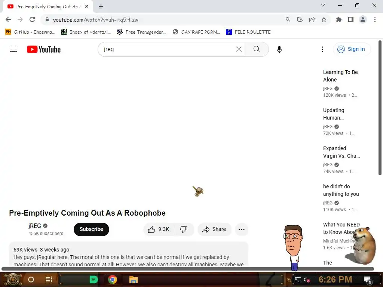Screen dimensions: 383x287
Task: Go back in browser history
Action: pos(8,19)
